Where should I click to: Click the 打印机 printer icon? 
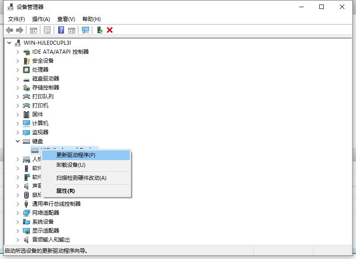coord(26,106)
